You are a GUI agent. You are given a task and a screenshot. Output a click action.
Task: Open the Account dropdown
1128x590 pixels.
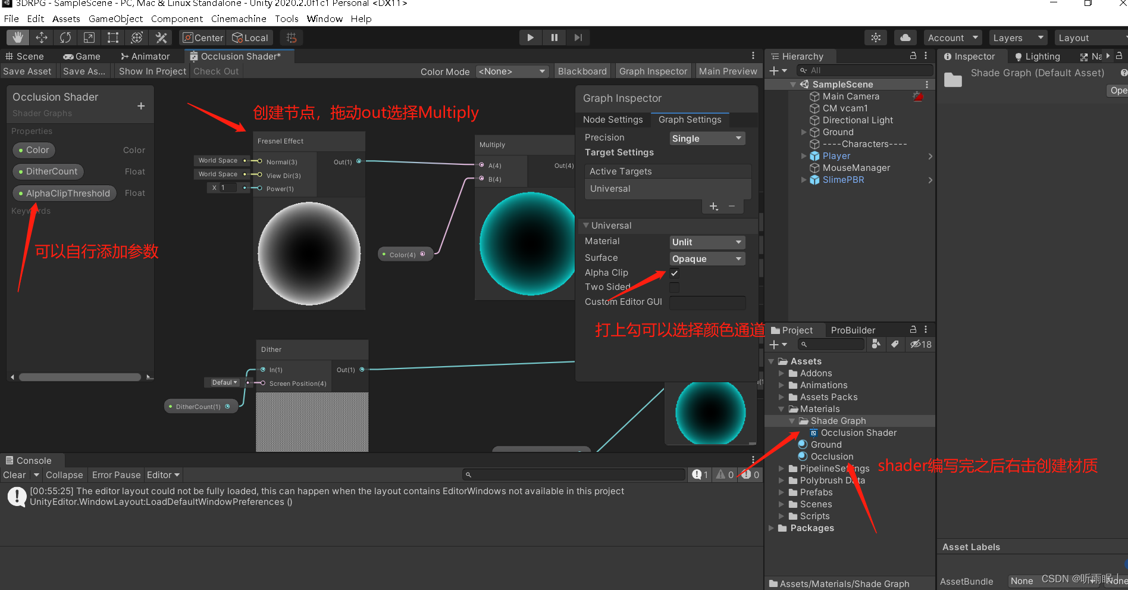(952, 38)
